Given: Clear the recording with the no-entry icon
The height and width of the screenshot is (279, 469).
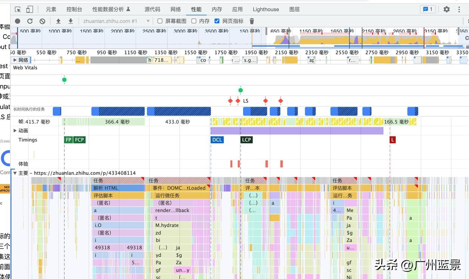Looking at the screenshot, I should coord(42,21).
